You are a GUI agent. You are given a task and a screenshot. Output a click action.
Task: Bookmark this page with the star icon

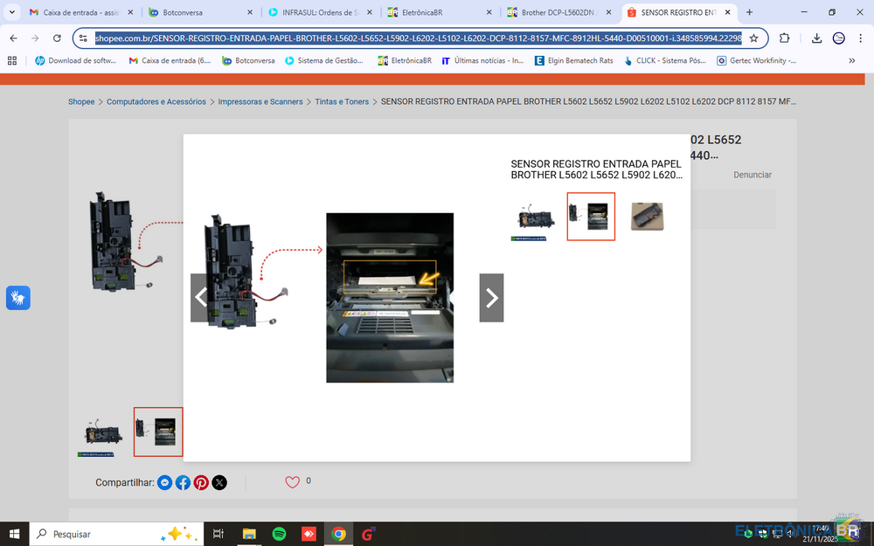coord(753,39)
